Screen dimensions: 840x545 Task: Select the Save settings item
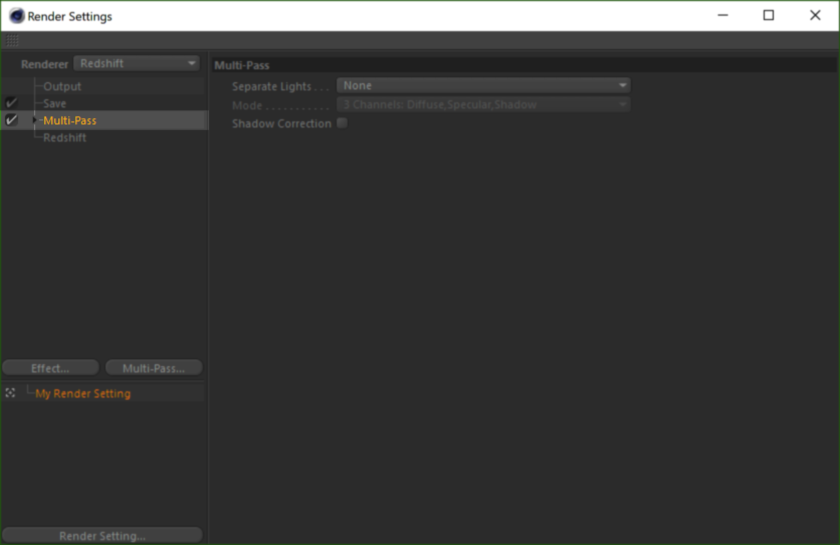click(54, 103)
